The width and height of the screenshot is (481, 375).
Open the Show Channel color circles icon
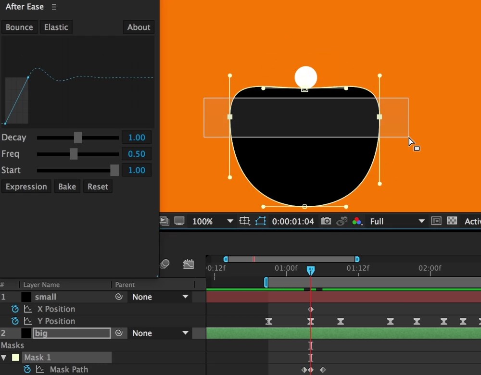tap(357, 221)
